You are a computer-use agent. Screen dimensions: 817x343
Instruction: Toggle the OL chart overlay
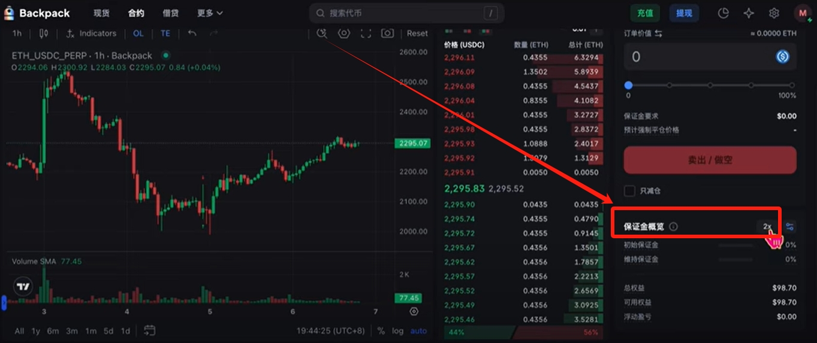click(x=138, y=34)
